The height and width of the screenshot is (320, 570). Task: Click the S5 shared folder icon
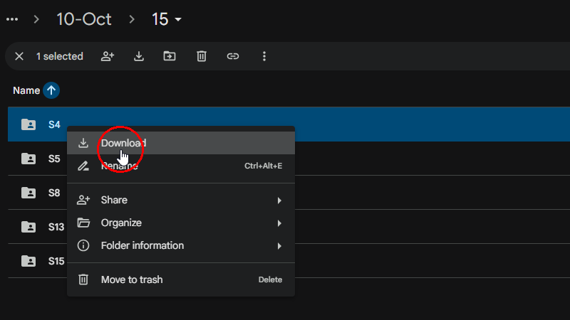(28, 159)
